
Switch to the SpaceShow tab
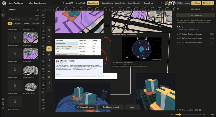pos(148,3)
